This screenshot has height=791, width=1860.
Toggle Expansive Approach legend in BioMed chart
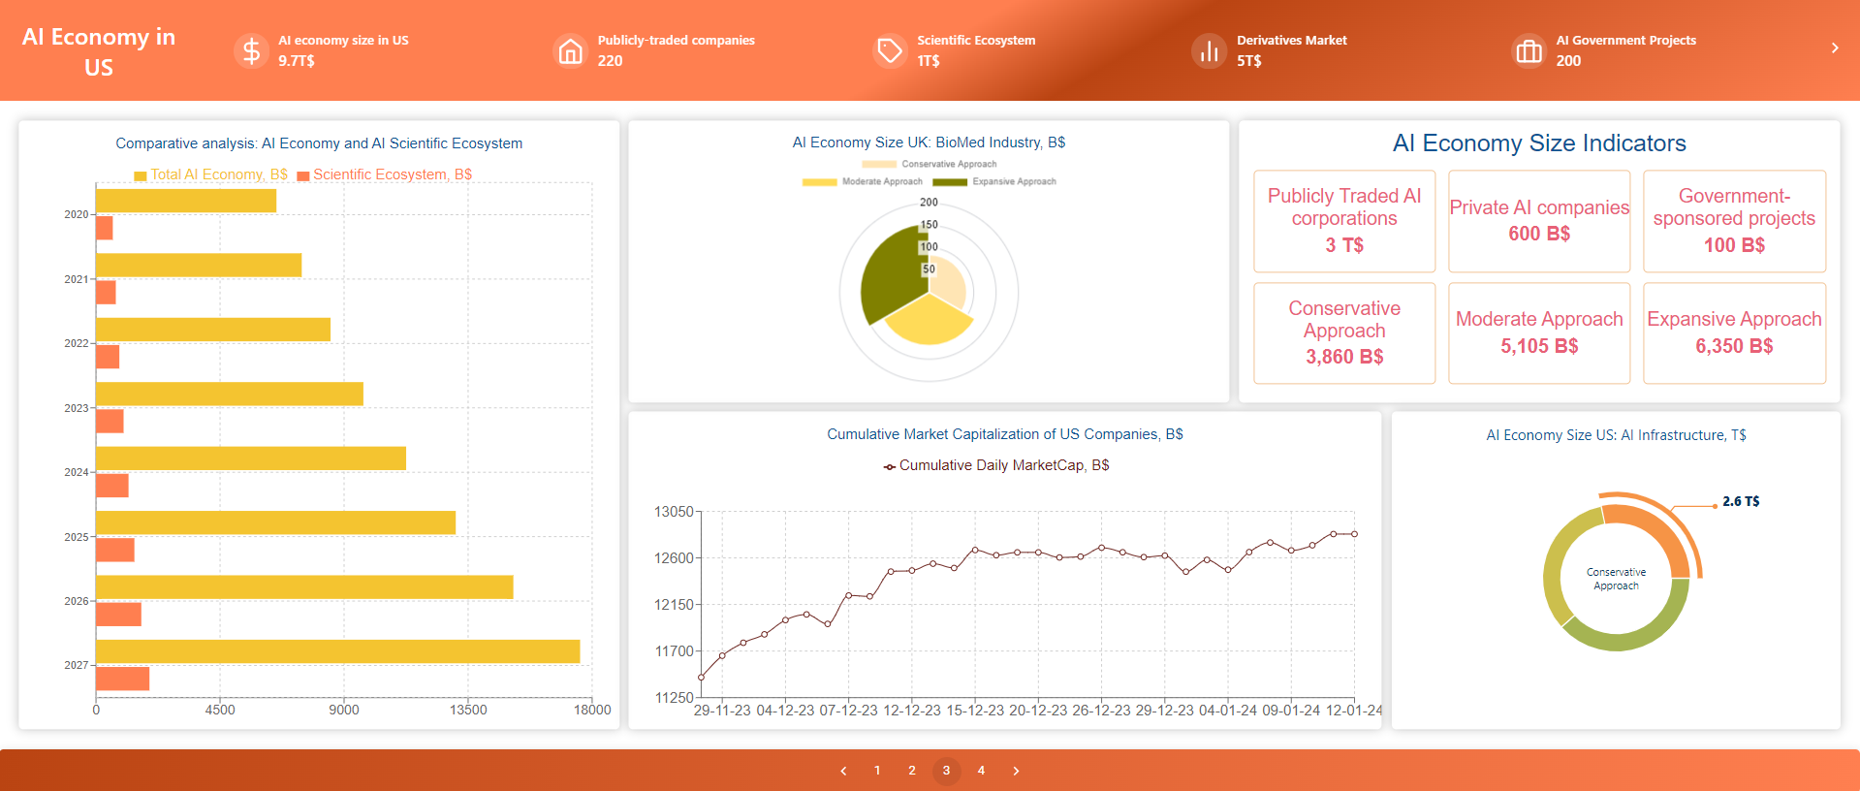click(994, 181)
